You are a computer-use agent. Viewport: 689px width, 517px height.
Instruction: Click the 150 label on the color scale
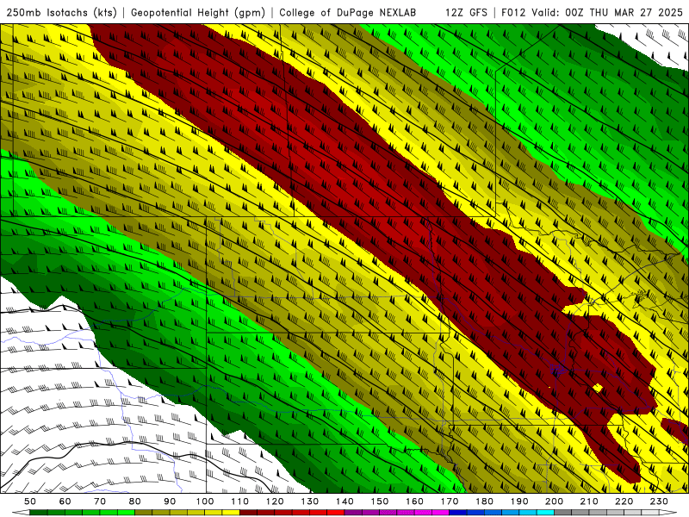tap(380, 501)
